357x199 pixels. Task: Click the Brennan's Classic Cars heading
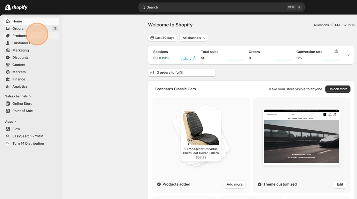point(176,89)
